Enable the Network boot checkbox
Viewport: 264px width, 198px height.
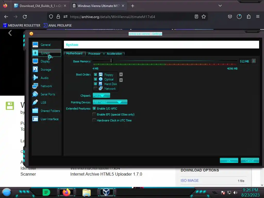point(95,88)
